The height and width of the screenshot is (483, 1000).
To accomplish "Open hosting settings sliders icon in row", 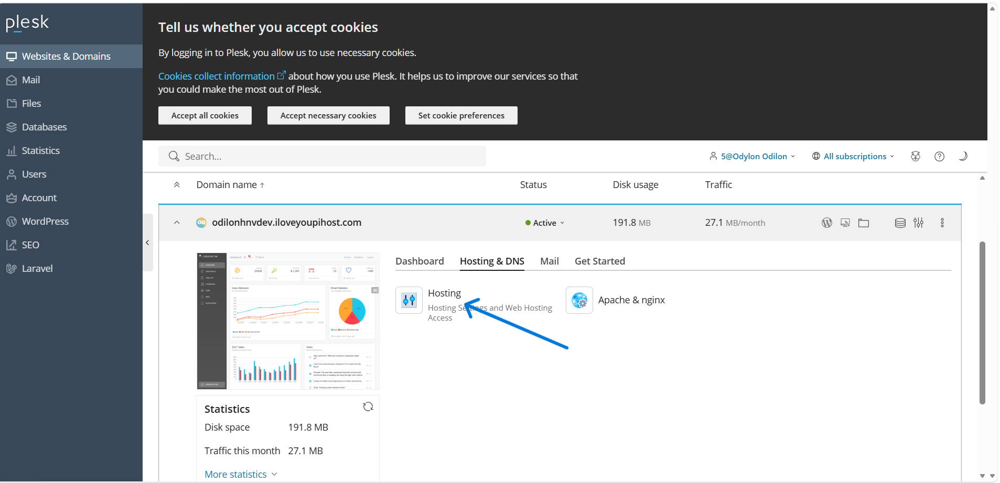I will pos(918,223).
